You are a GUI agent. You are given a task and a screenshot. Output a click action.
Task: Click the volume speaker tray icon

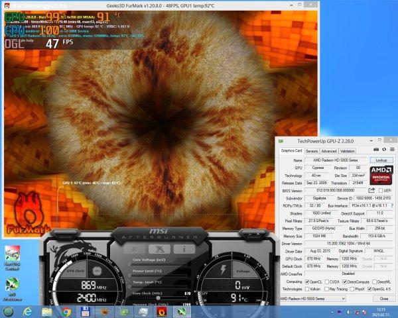[x=349, y=312]
